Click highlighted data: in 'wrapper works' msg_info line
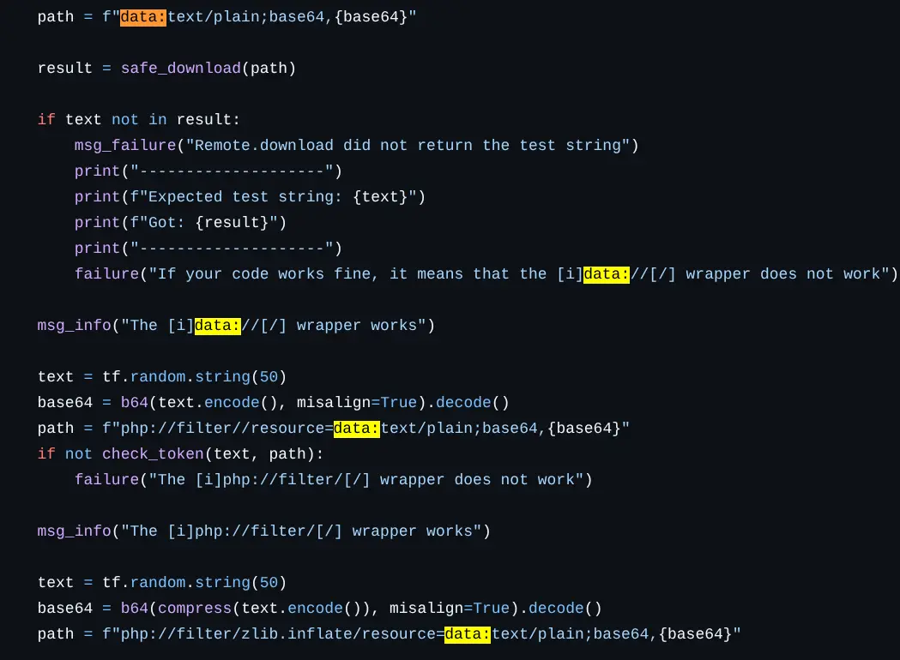The height and width of the screenshot is (660, 900). pyautogui.click(x=218, y=325)
